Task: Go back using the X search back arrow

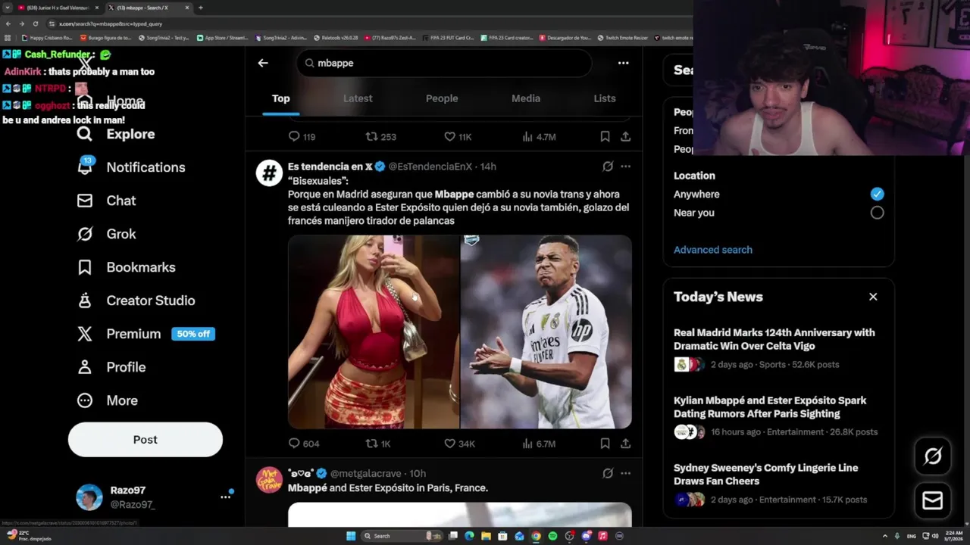Action: point(263,63)
